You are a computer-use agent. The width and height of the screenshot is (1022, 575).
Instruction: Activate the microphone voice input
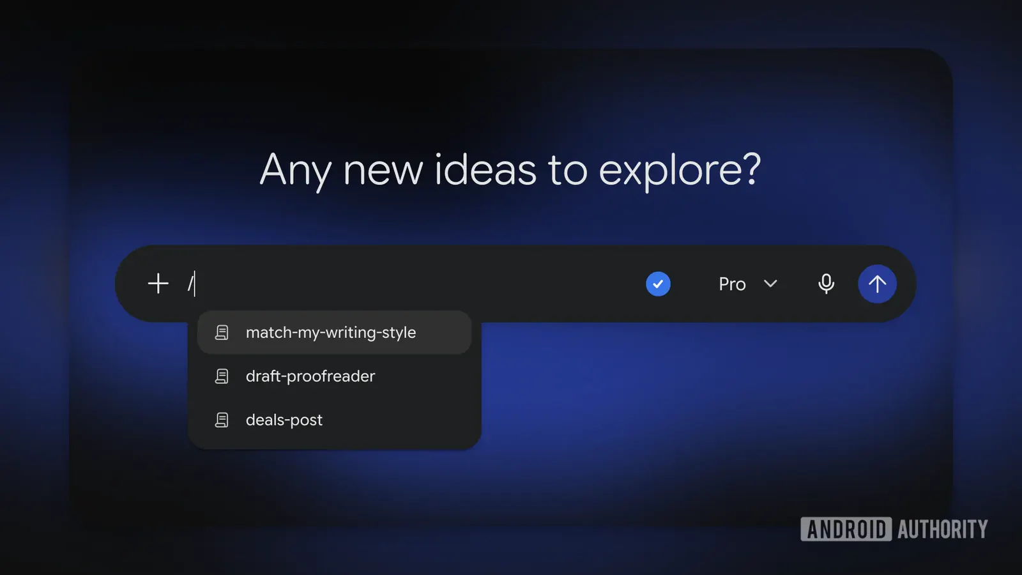(826, 284)
